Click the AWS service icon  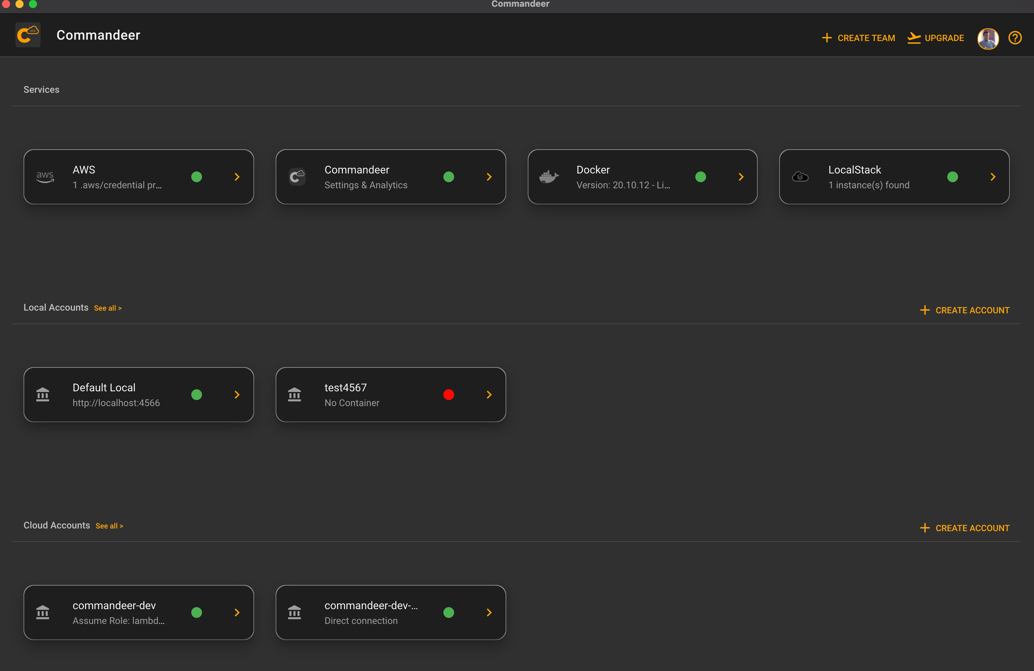(x=45, y=176)
